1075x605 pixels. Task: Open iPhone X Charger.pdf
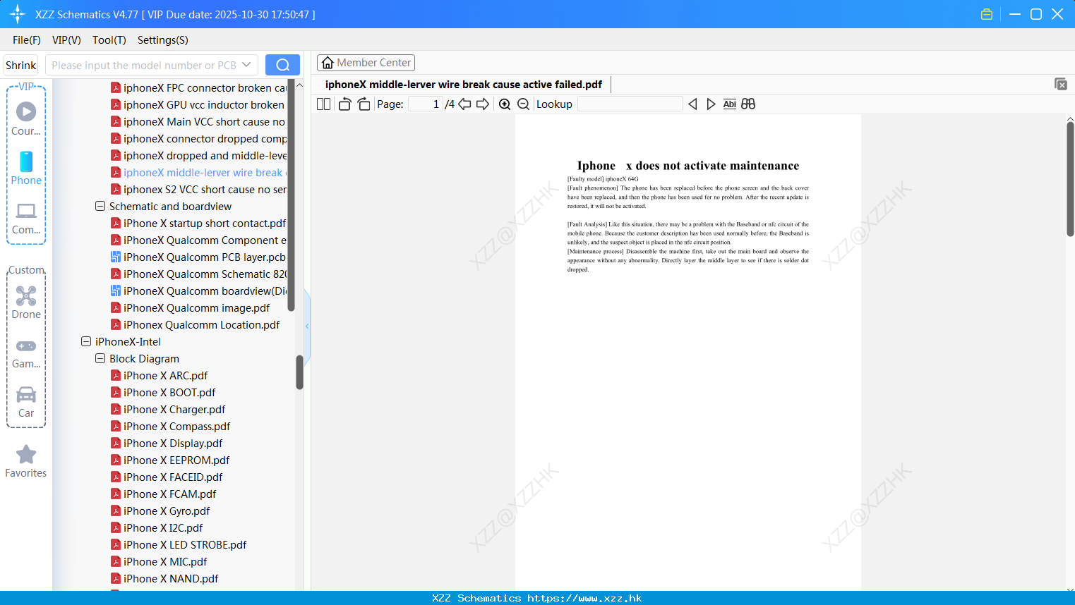pyautogui.click(x=168, y=409)
